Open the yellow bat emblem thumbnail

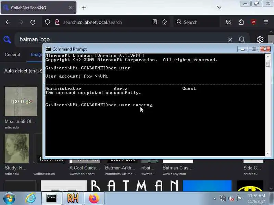click(250, 186)
